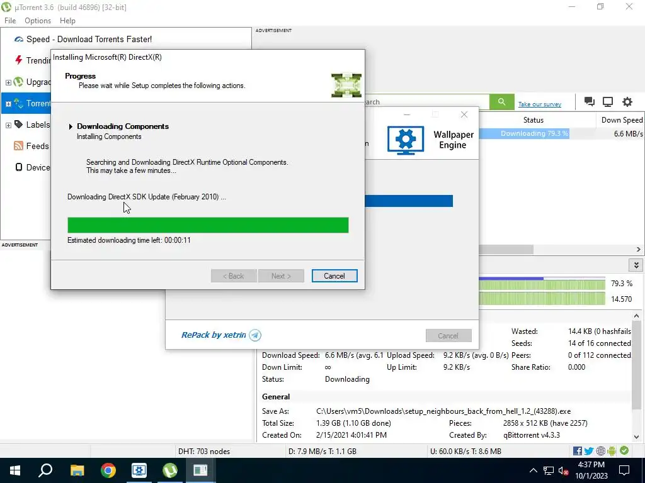Click the Speed dashboard icon in sidebar
The image size is (645, 483).
pos(19,40)
